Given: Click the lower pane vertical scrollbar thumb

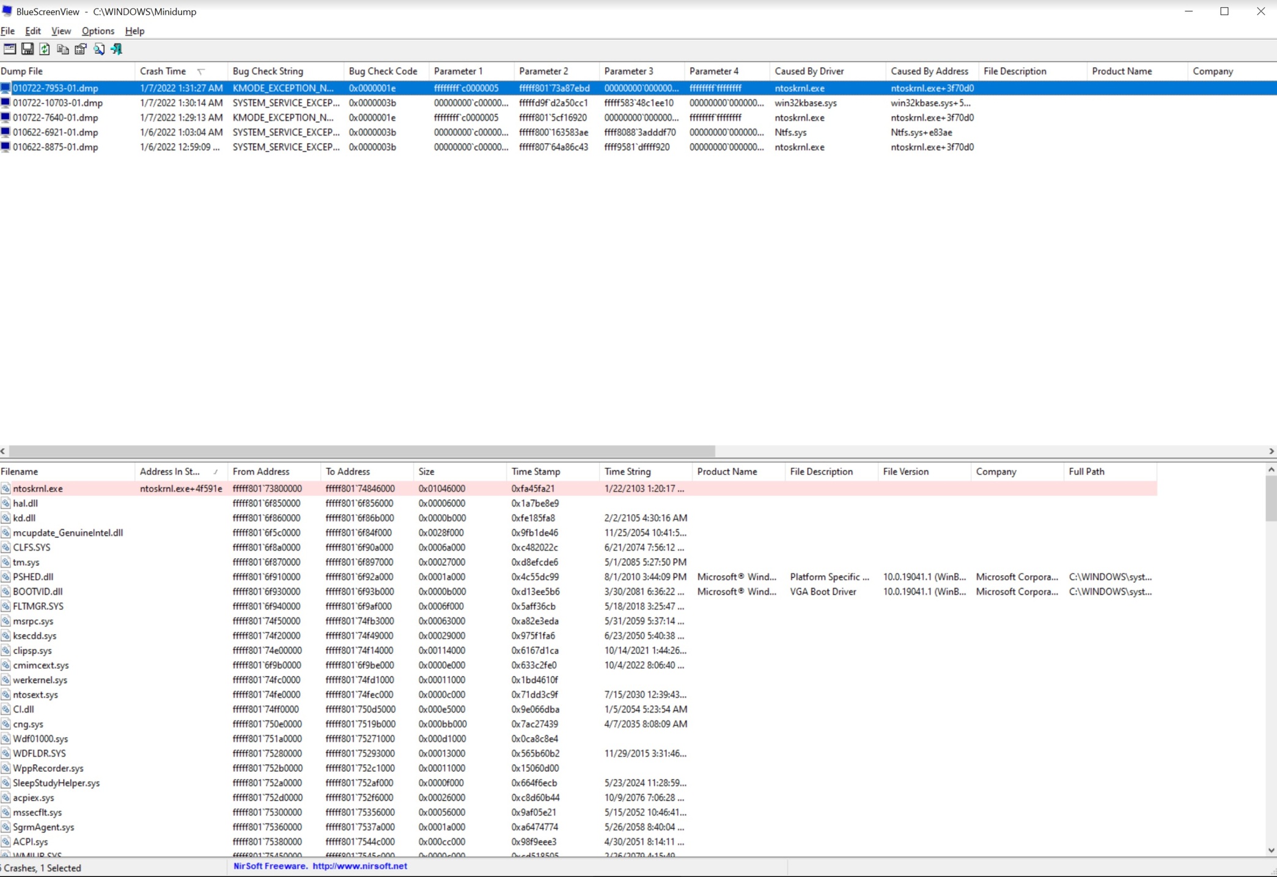Looking at the screenshot, I should pyautogui.click(x=1271, y=499).
